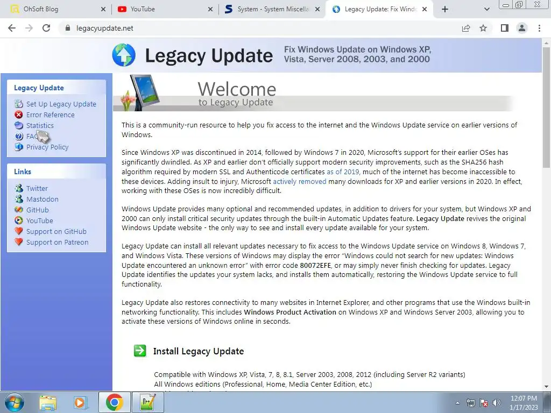Screen dimensions: 551x413
Task: Open the tab search dropdown chevron
Action: pos(486,9)
